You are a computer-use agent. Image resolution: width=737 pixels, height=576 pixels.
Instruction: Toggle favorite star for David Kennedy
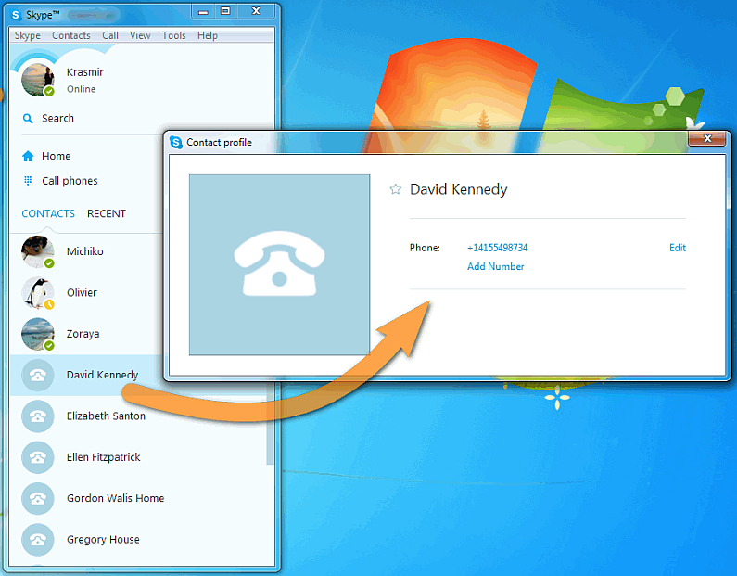(395, 189)
